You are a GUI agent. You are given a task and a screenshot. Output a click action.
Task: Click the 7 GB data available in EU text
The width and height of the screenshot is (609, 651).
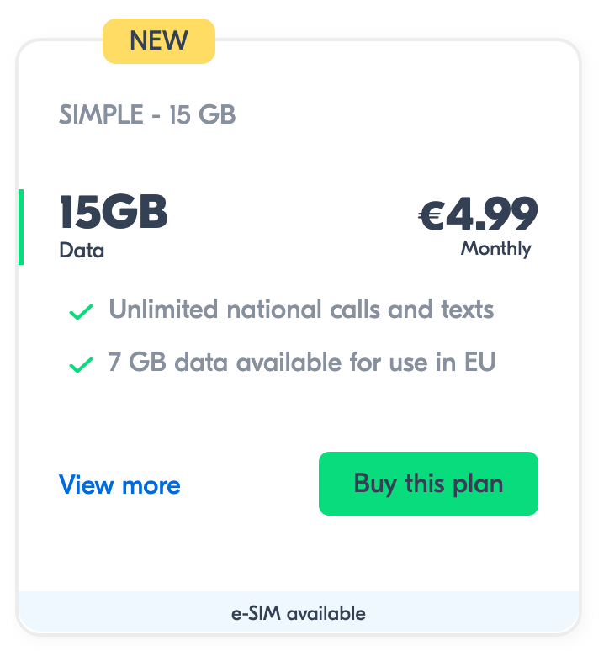coord(302,363)
